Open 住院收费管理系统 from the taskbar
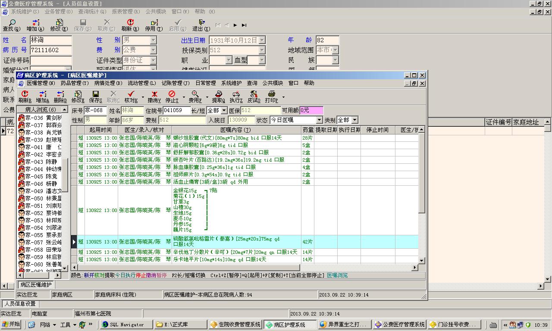Viewport: 552px width, 331px height. pyautogui.click(x=235, y=325)
